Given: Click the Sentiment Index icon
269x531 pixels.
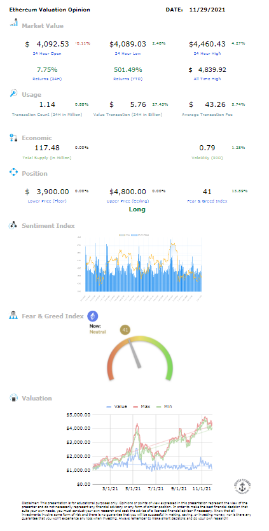Looking at the screenshot, I should coord(13,225).
